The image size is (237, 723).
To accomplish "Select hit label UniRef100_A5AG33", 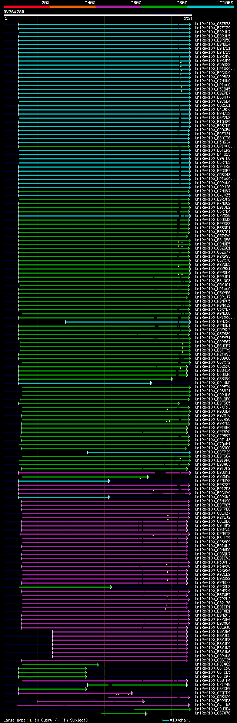I will (213, 65).
